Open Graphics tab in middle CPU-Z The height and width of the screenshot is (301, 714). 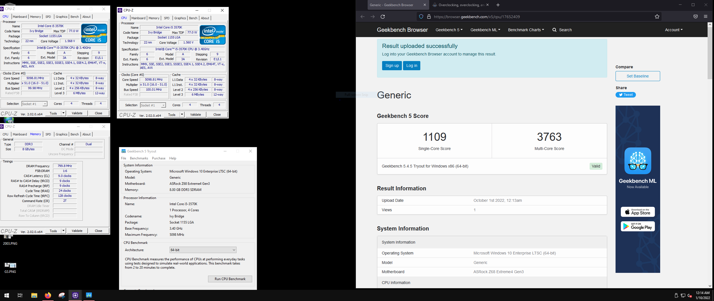coord(180,18)
